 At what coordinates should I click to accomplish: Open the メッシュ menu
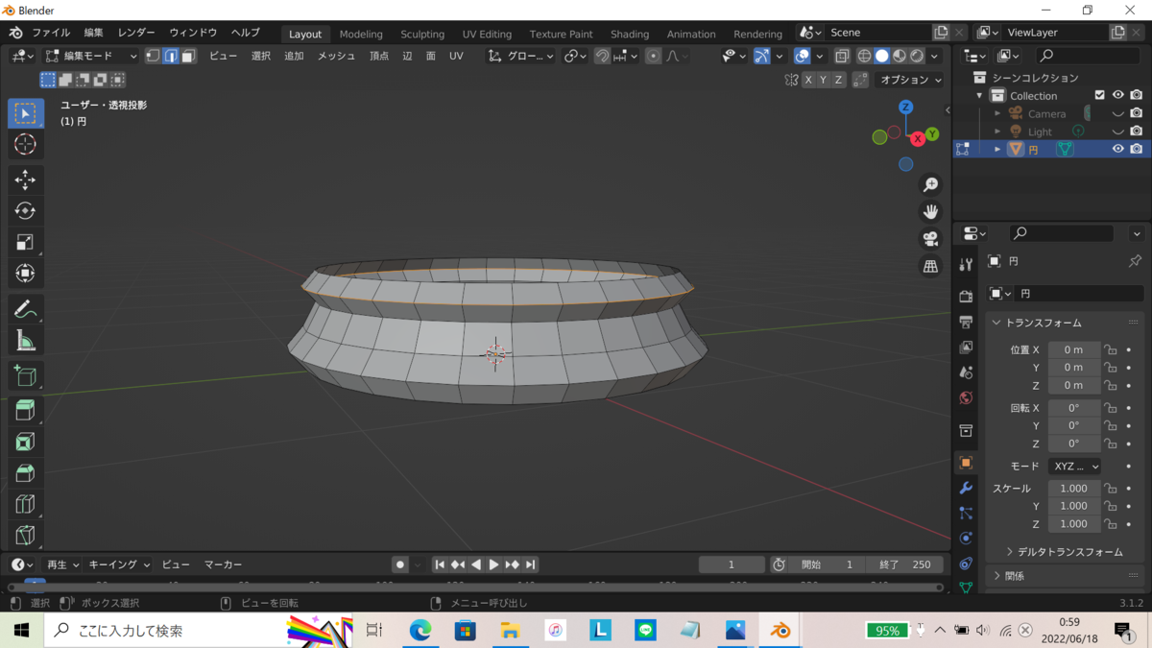[x=337, y=56]
